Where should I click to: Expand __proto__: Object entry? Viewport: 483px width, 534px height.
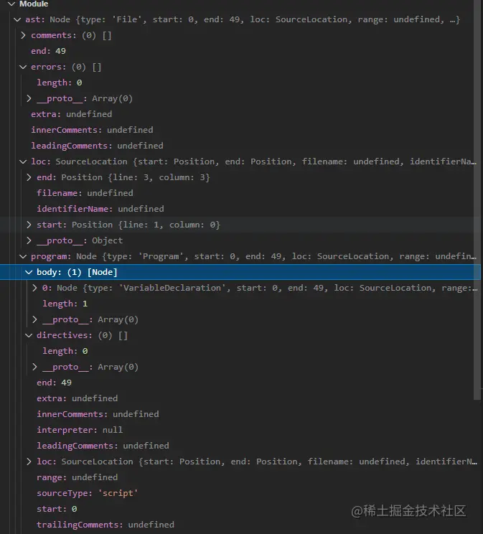29,240
